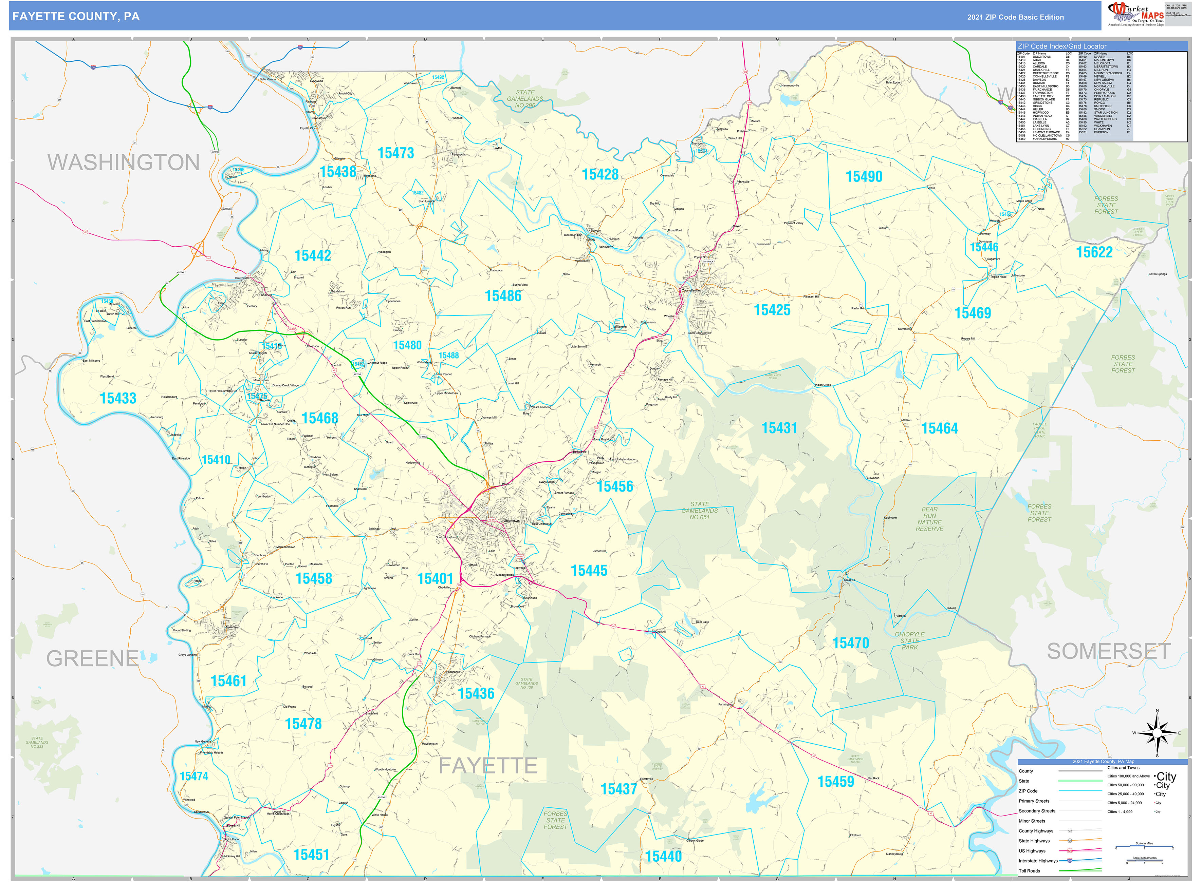The width and height of the screenshot is (1202, 882).
Task: Toggle the County boundary line in legend
Action: tap(1081, 771)
